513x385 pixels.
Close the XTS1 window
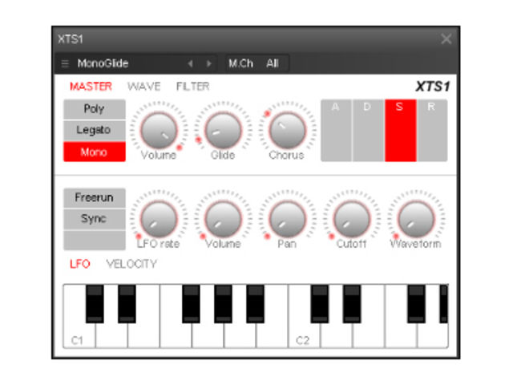coord(446,39)
